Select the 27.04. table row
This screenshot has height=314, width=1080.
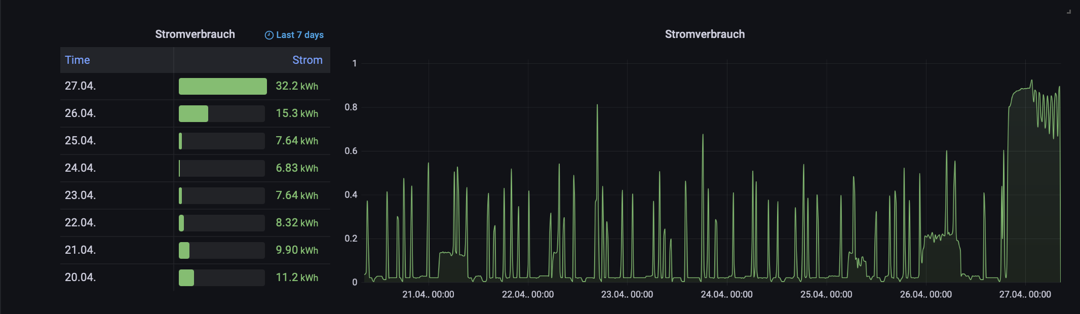[195, 86]
